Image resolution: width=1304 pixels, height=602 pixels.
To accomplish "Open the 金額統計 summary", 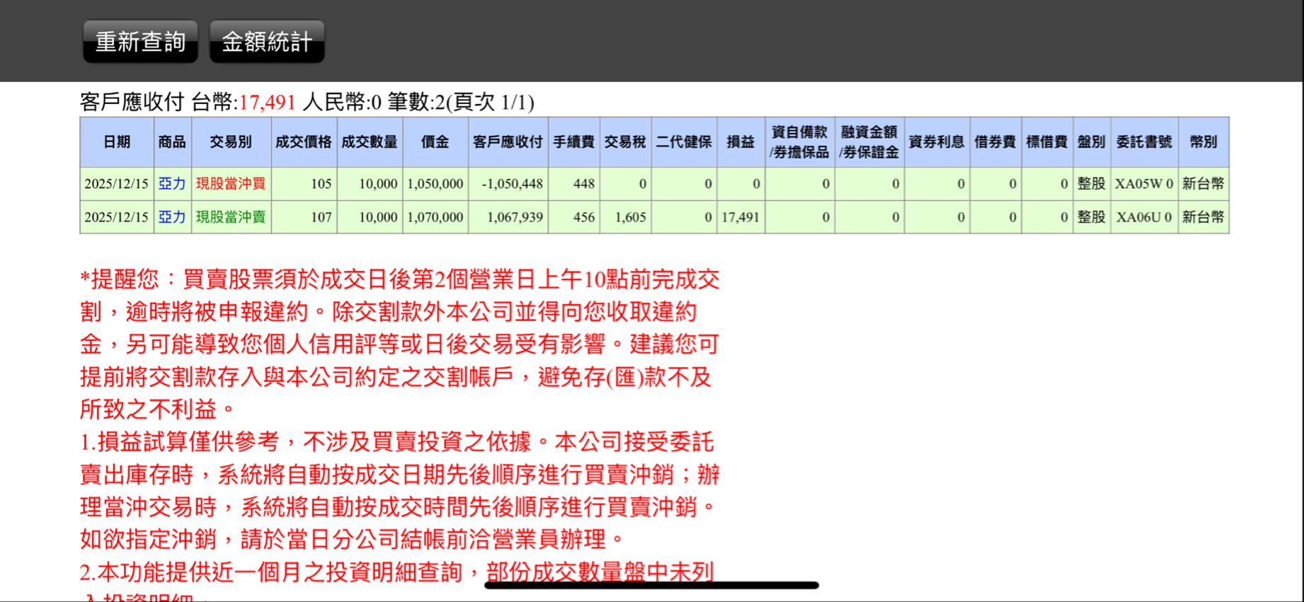I will (267, 42).
